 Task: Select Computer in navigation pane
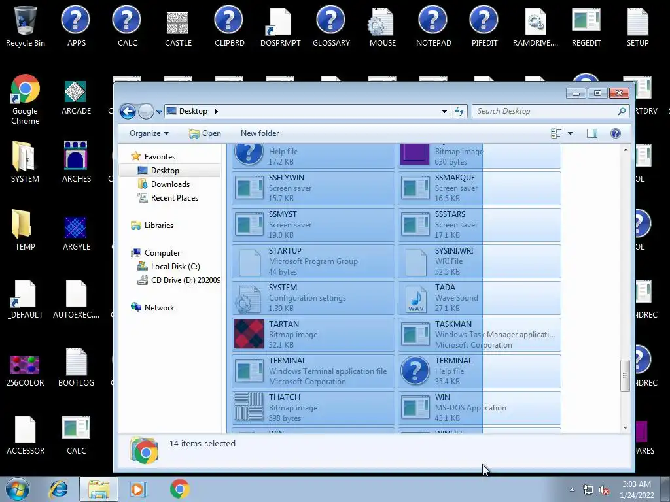pyautogui.click(x=162, y=253)
